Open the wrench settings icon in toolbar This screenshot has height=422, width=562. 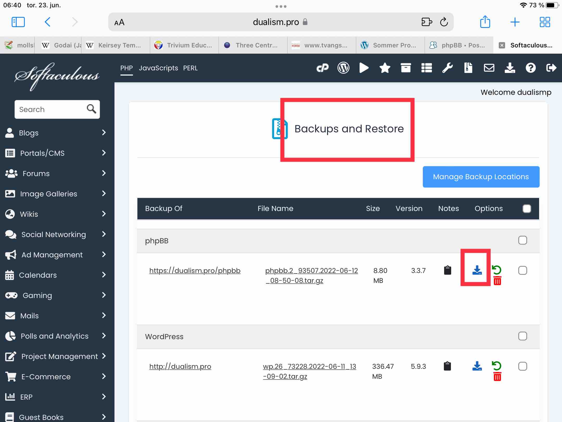[x=448, y=68]
